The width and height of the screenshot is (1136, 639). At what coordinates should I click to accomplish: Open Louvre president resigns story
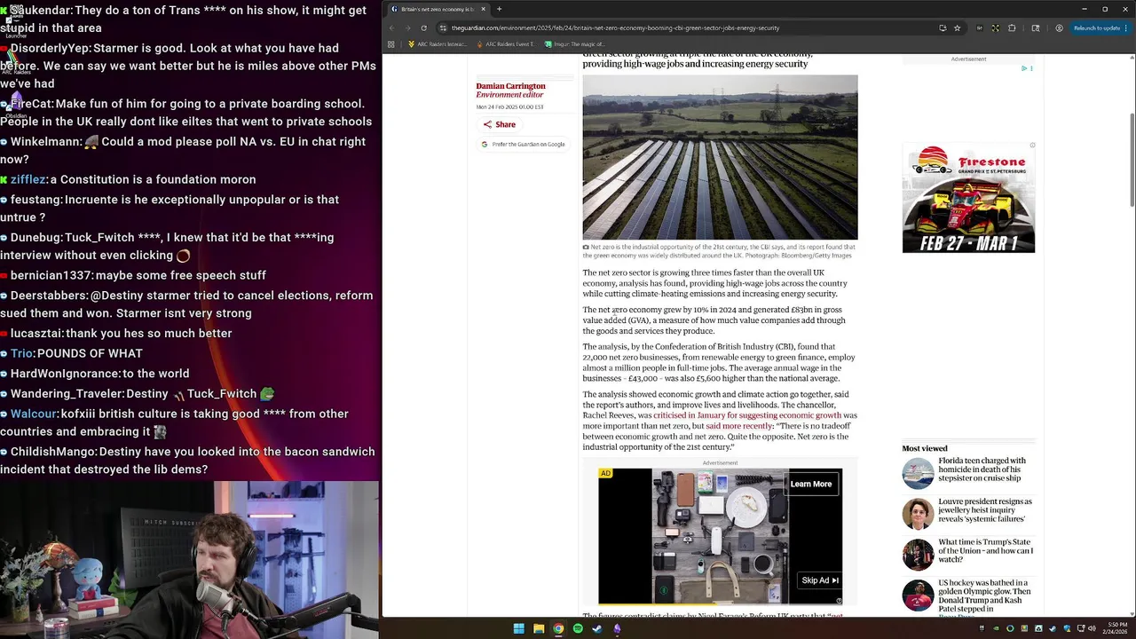coord(985,510)
